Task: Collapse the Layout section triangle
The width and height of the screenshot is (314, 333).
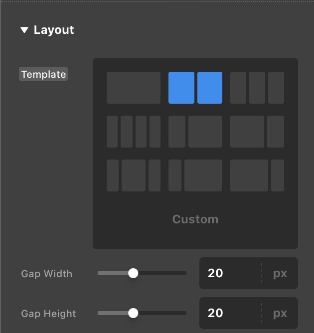Action: point(24,30)
